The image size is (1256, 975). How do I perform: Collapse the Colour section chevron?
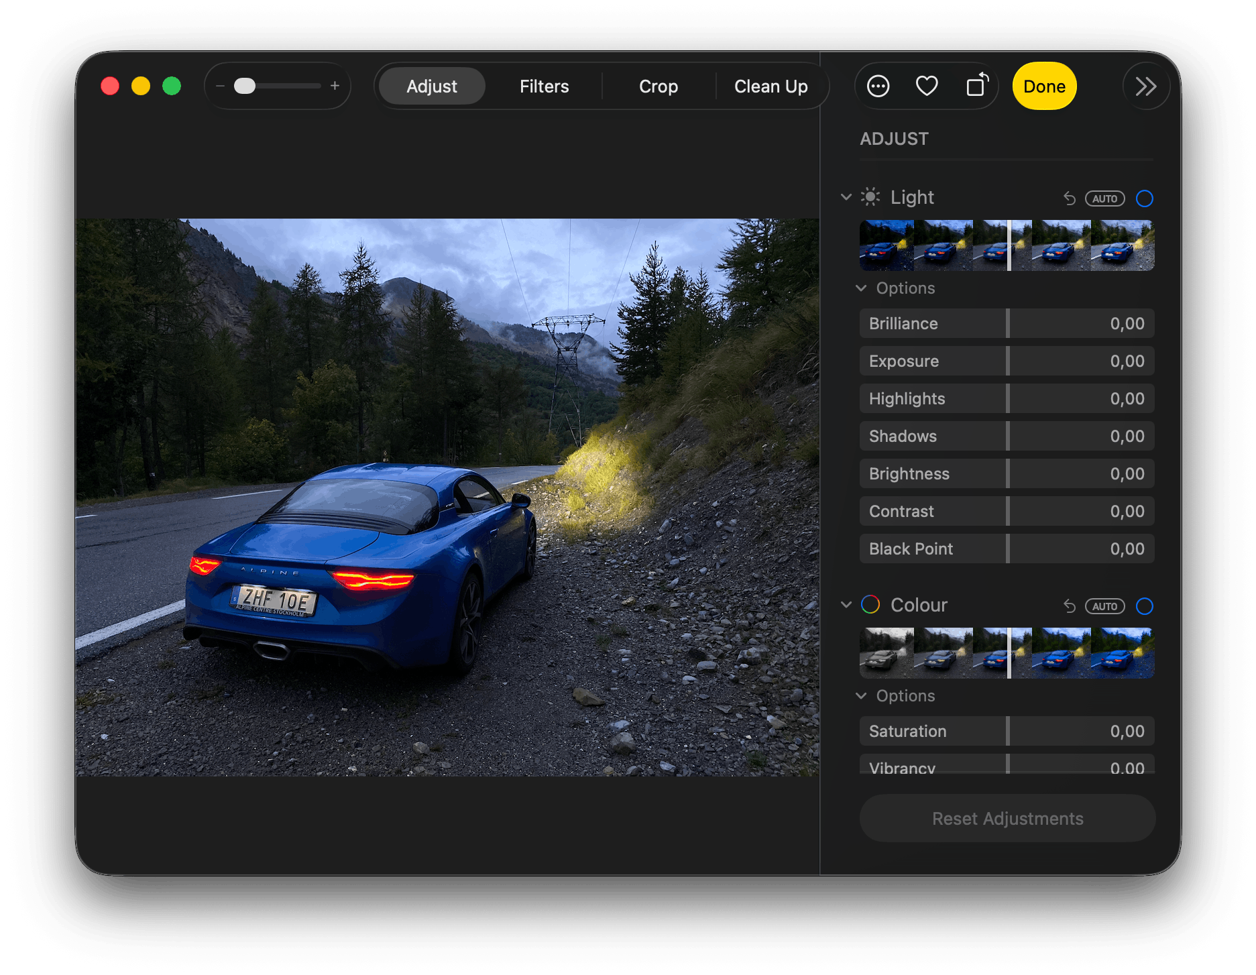point(846,605)
